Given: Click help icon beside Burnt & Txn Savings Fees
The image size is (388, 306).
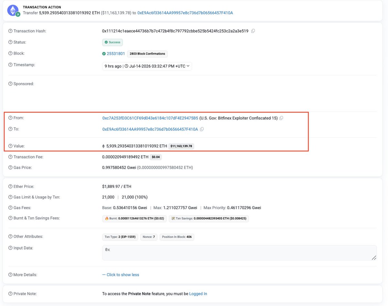Looking at the screenshot, I should click(10, 218).
